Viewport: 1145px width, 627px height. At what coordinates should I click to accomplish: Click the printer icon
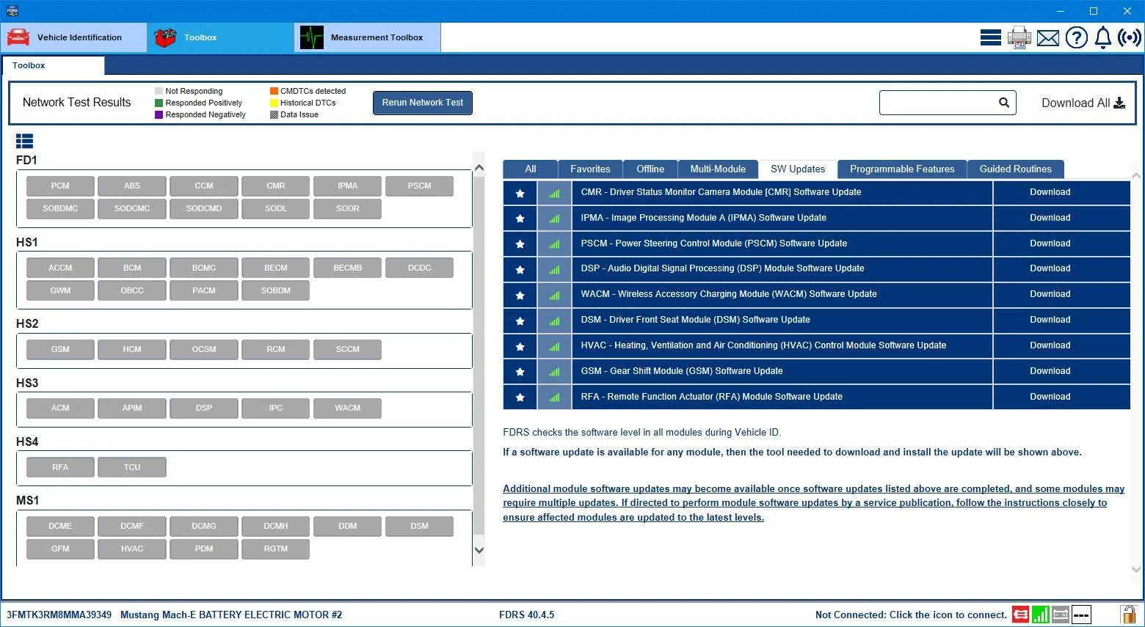coord(1019,37)
